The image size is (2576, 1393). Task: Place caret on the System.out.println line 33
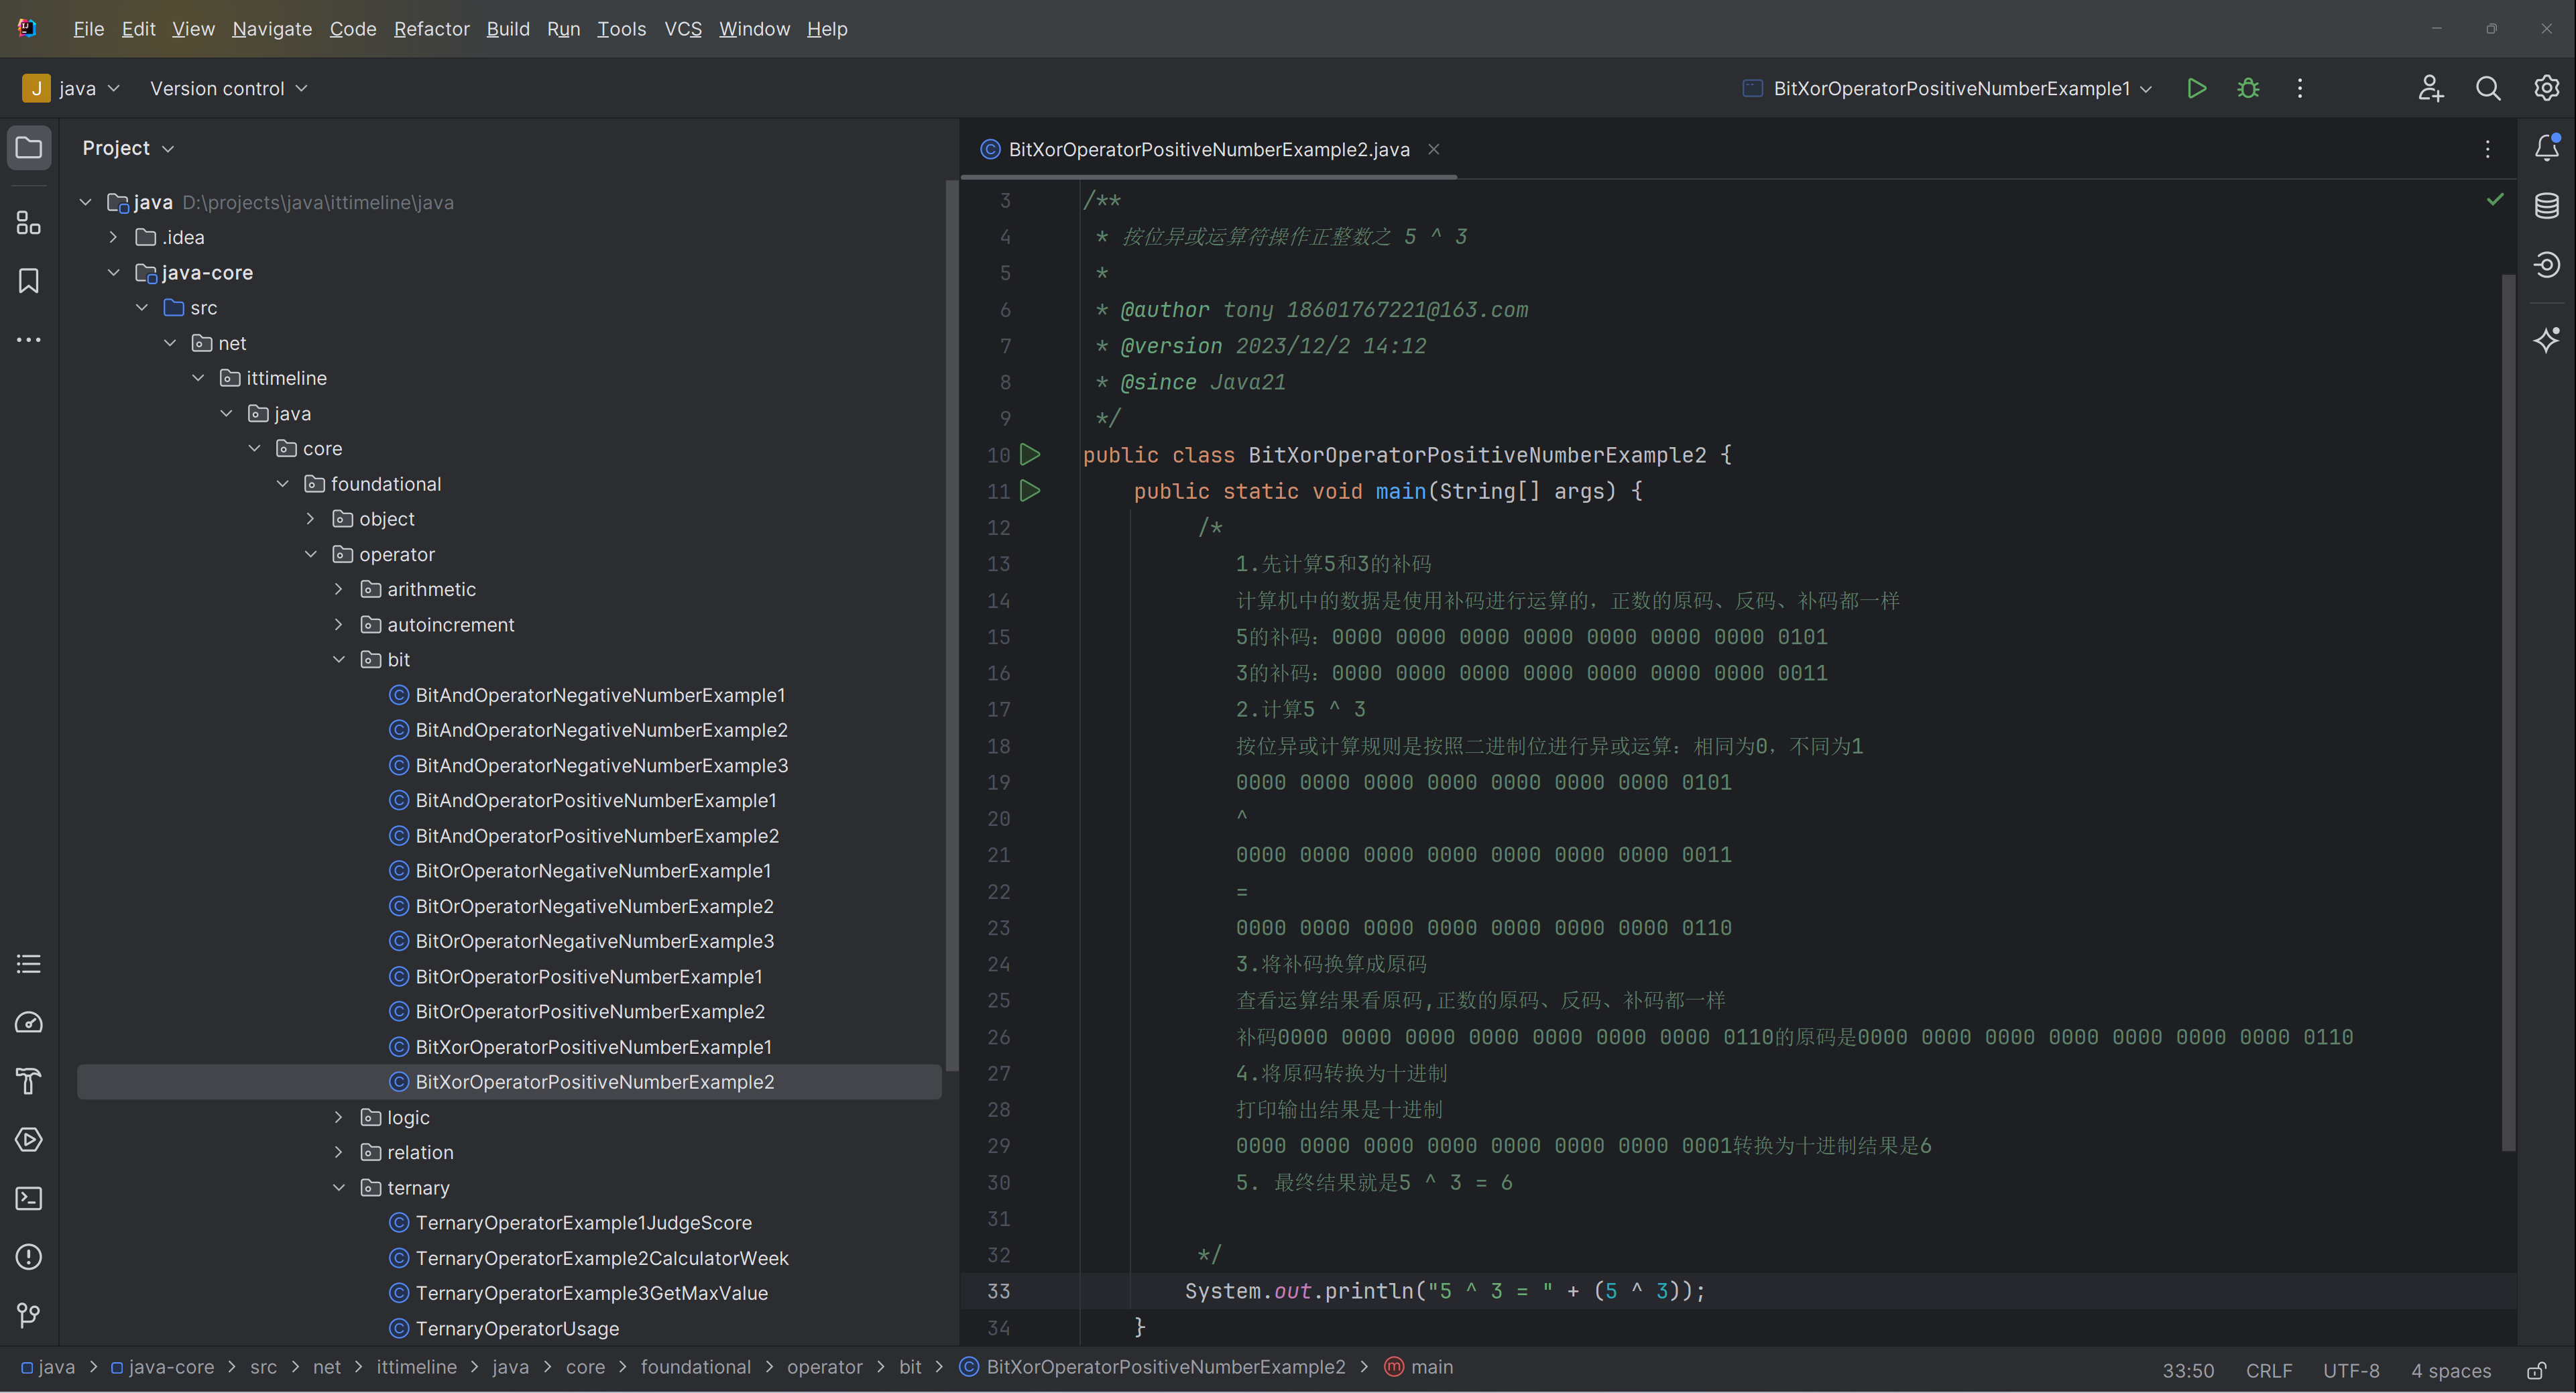tap(1444, 1291)
